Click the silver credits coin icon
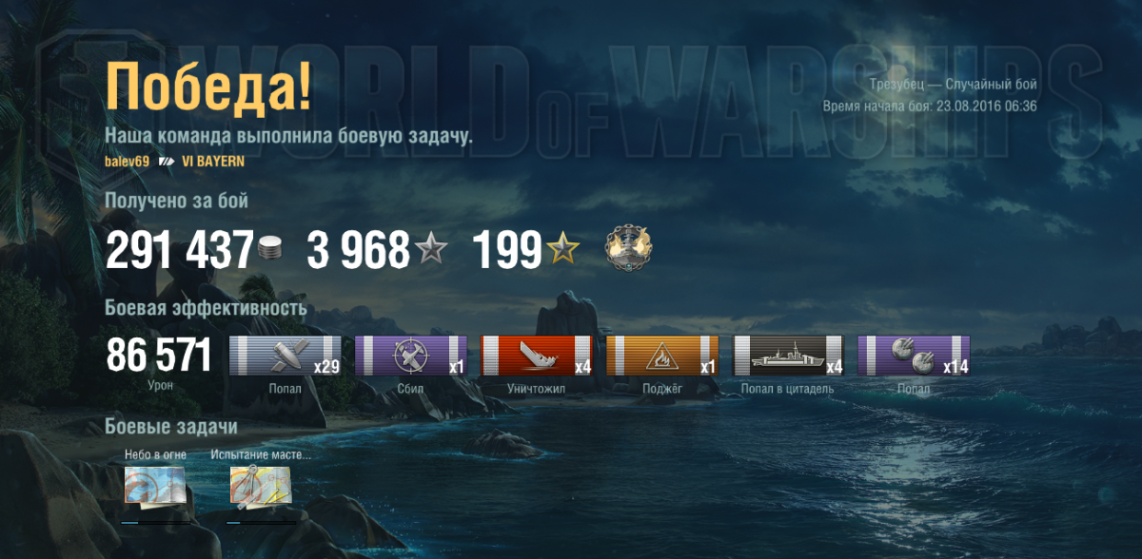Viewport: 1142px width, 559px height. tap(271, 251)
